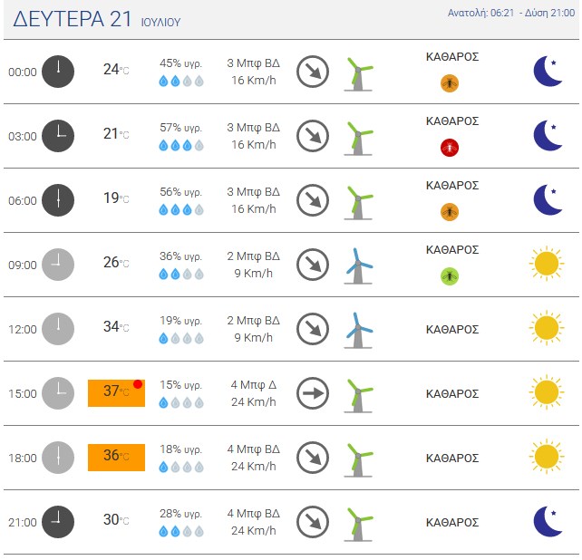Click the eastward wind arrow at 15:00
582x560 pixels.
point(313,393)
